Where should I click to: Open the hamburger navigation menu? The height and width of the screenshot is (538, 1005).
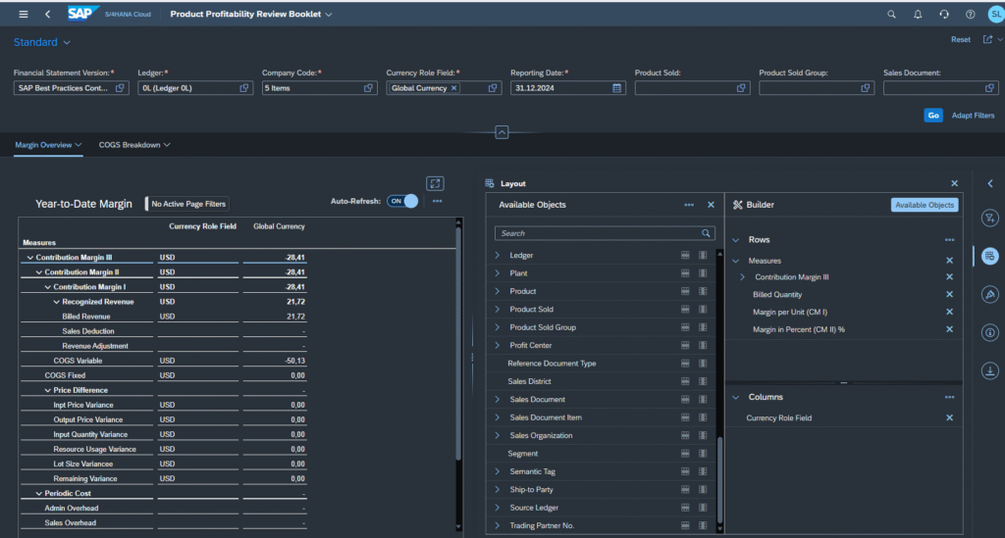click(x=24, y=14)
